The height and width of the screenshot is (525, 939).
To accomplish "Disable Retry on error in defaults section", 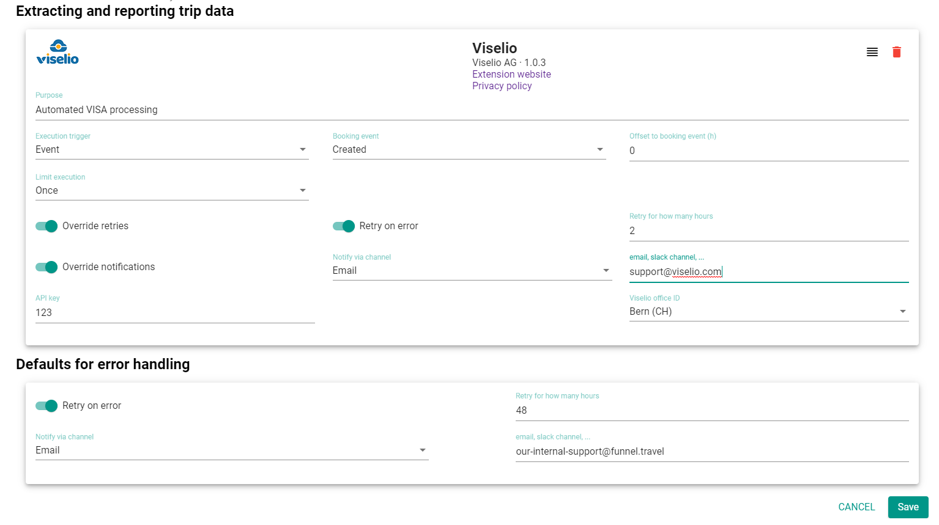I will tap(46, 406).
